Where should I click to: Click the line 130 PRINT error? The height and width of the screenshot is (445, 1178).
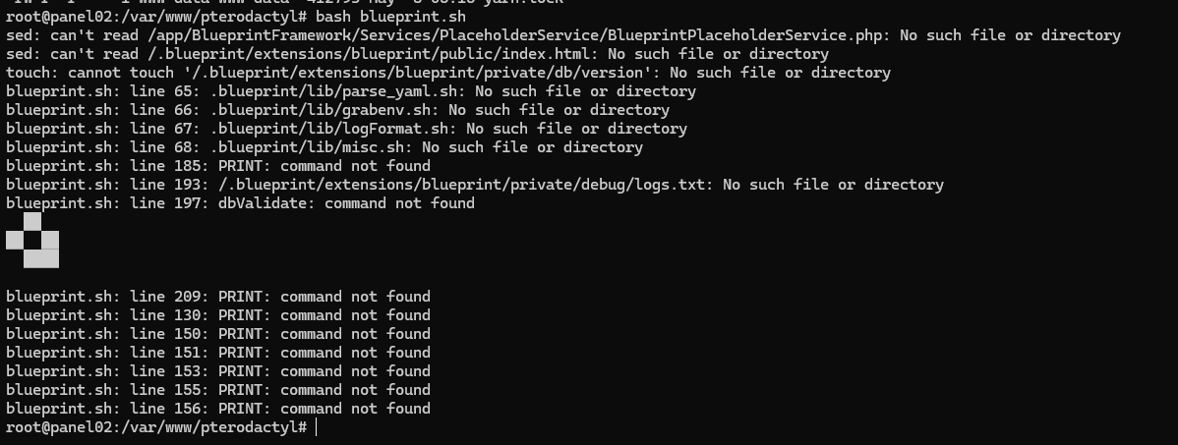pos(218,315)
